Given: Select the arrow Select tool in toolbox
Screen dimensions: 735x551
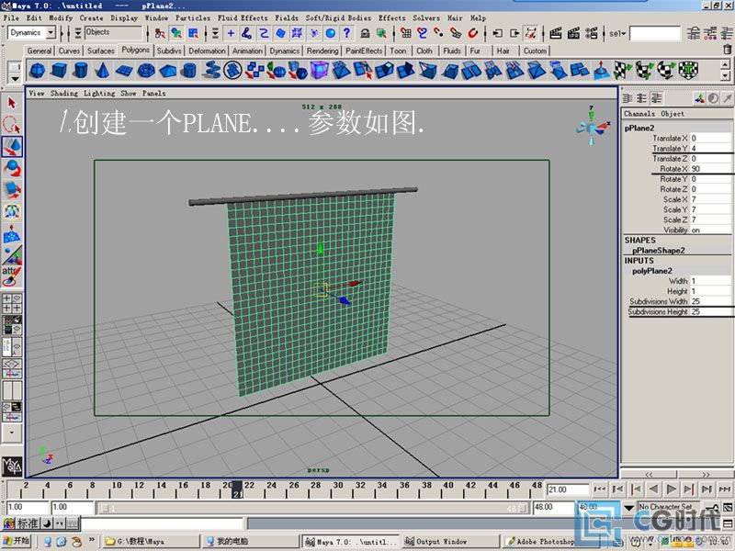Looking at the screenshot, I should pyautogui.click(x=12, y=103).
